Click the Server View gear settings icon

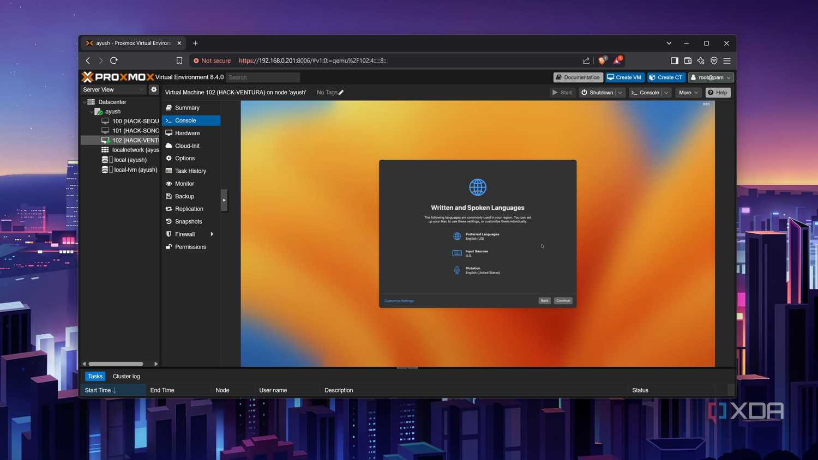click(154, 89)
